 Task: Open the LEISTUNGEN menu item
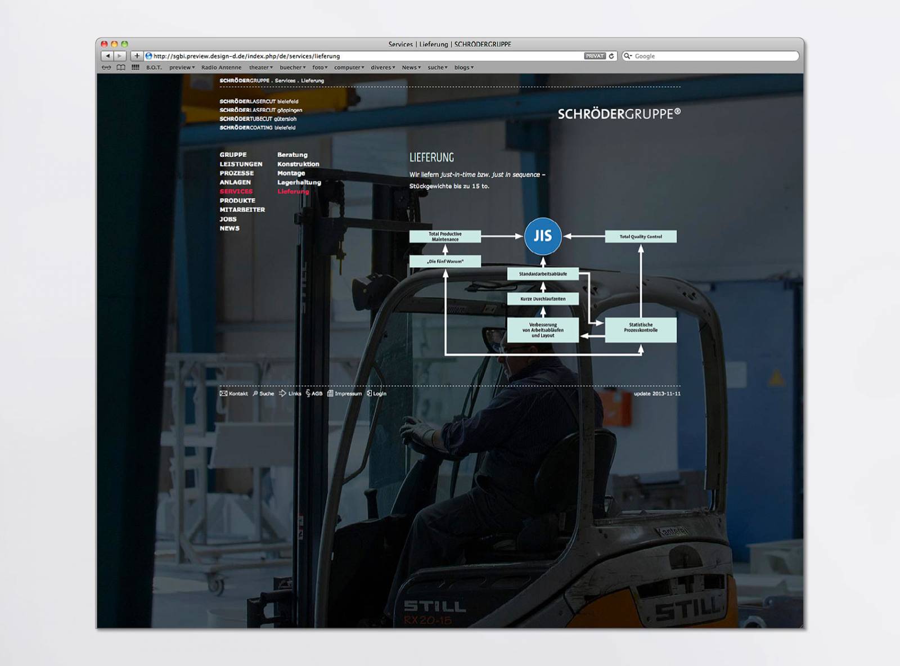coord(241,164)
